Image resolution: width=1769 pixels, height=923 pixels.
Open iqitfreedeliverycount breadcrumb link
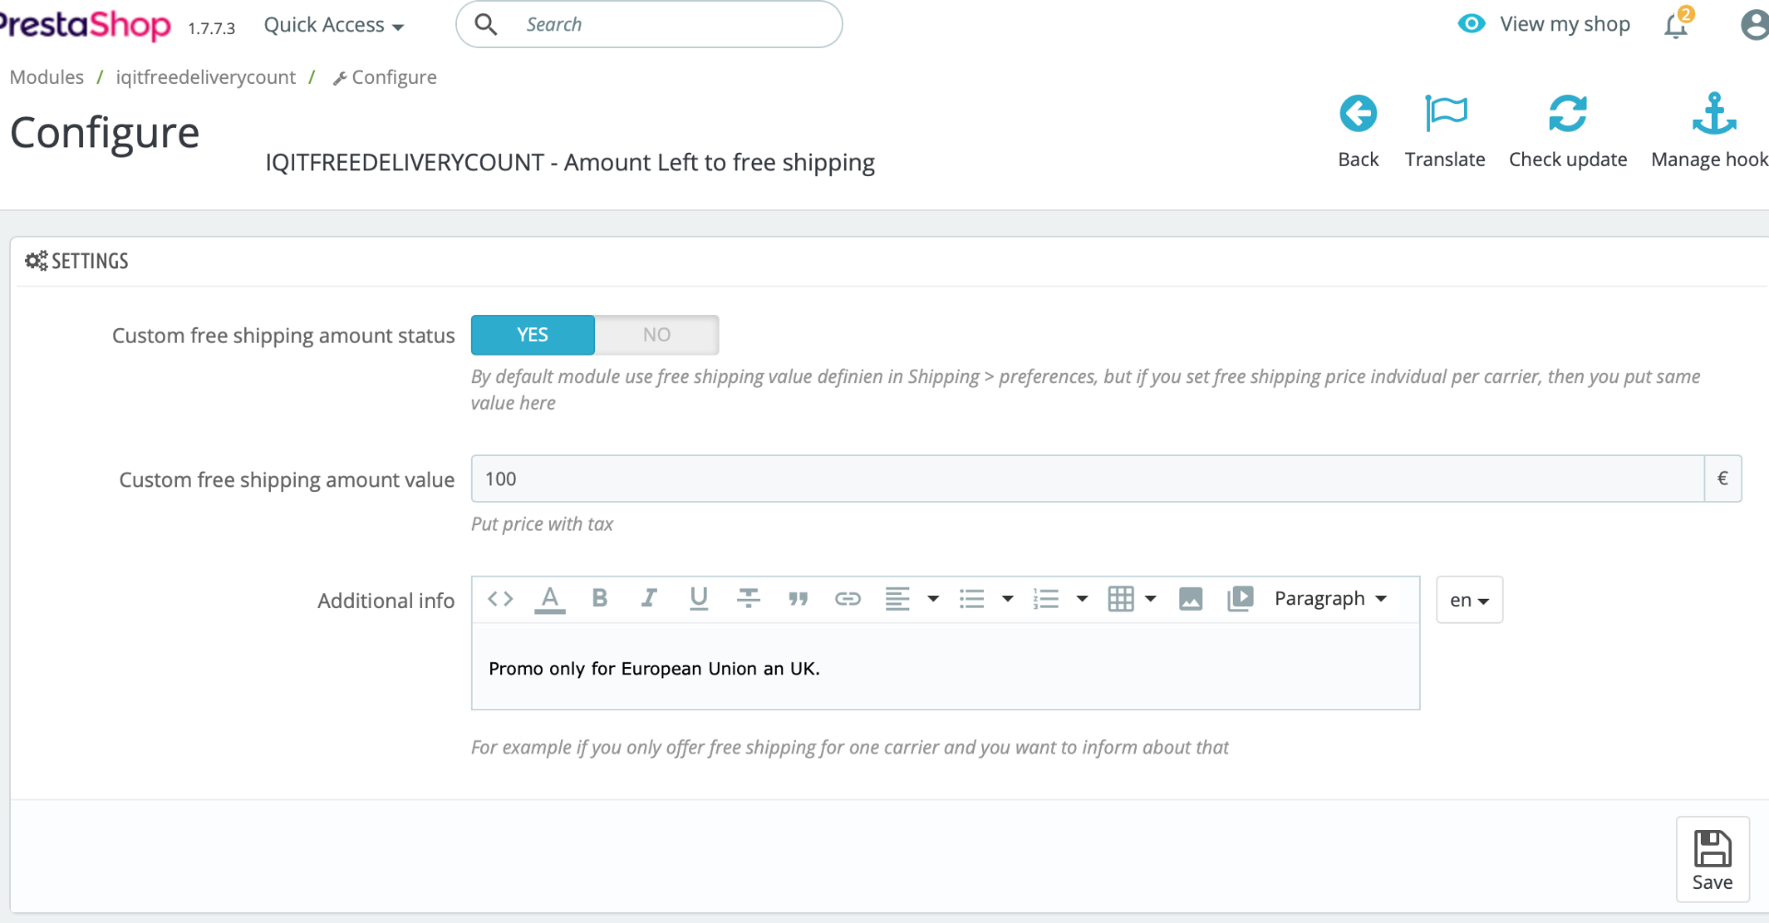[x=205, y=77]
